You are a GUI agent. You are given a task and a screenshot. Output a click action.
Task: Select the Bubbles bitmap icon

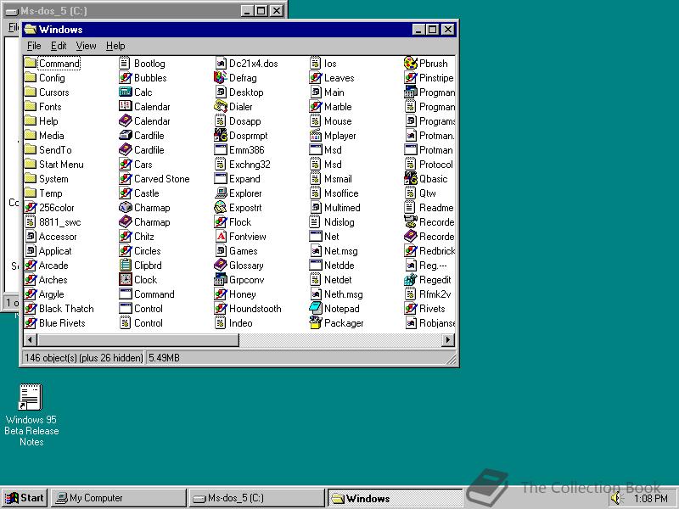pyautogui.click(x=125, y=78)
